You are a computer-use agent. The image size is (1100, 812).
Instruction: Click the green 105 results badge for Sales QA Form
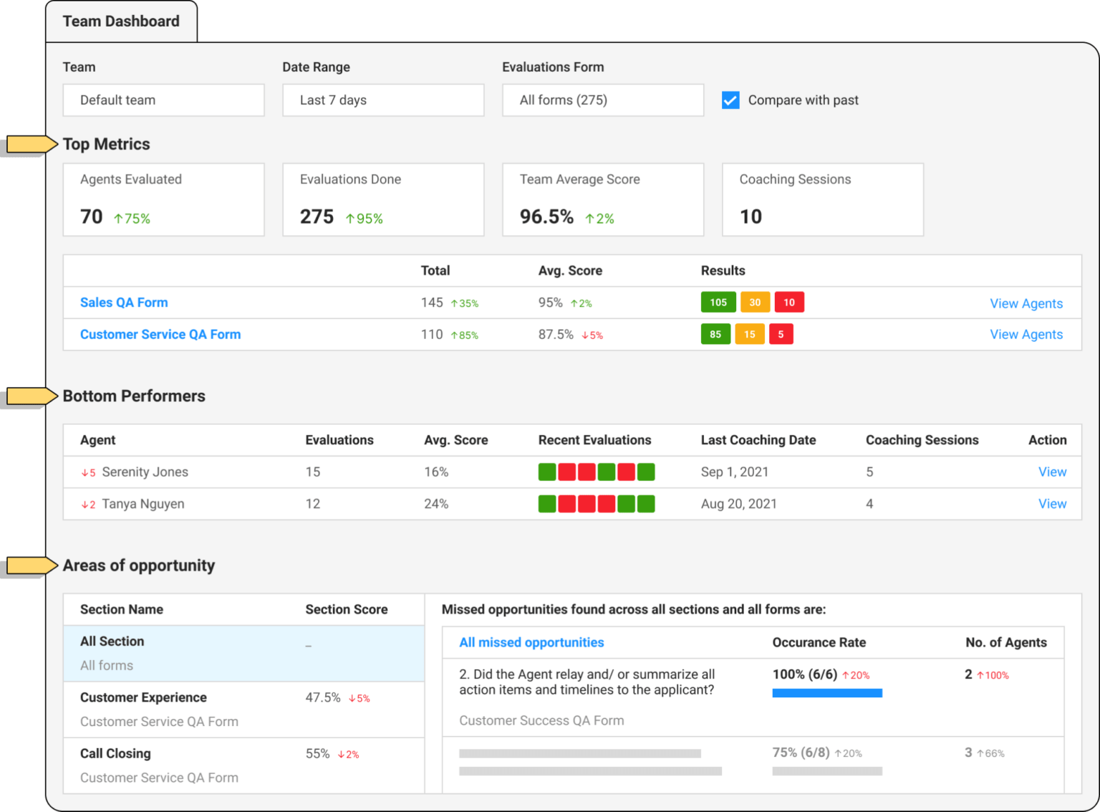(718, 302)
